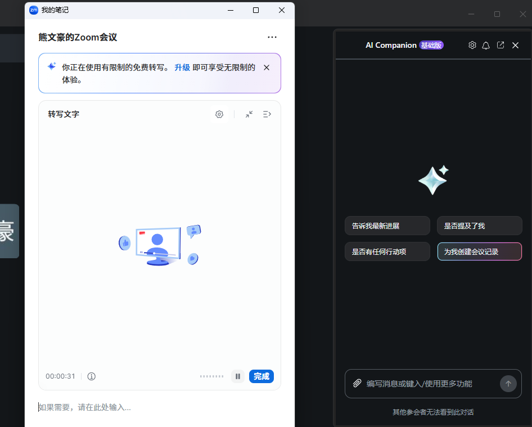Open transcription settings gear icon

pos(219,114)
